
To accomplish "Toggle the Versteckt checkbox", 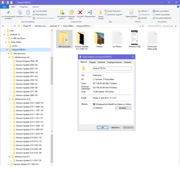I will point(94,108).
